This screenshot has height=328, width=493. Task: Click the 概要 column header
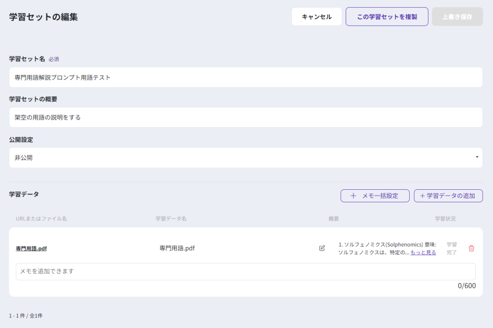pos(334,219)
